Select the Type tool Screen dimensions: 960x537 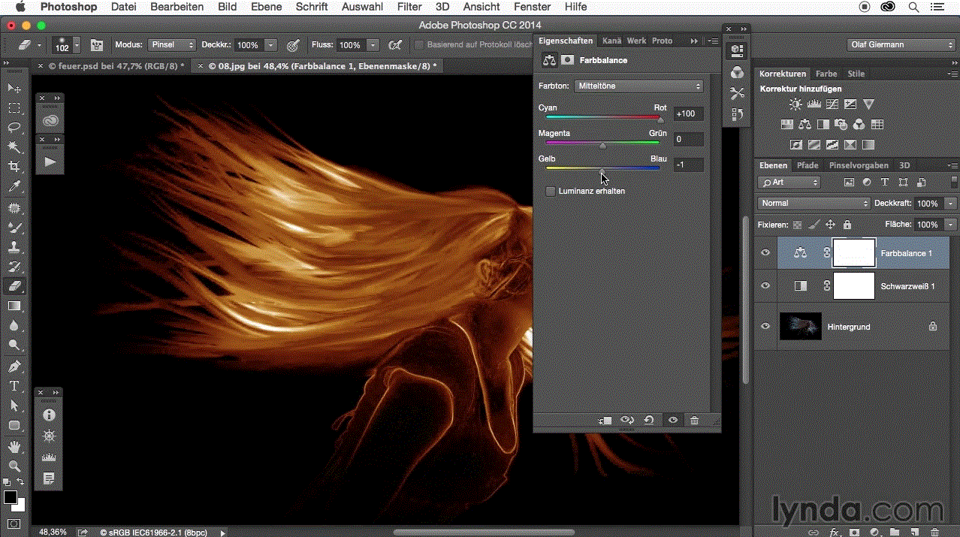pos(14,386)
